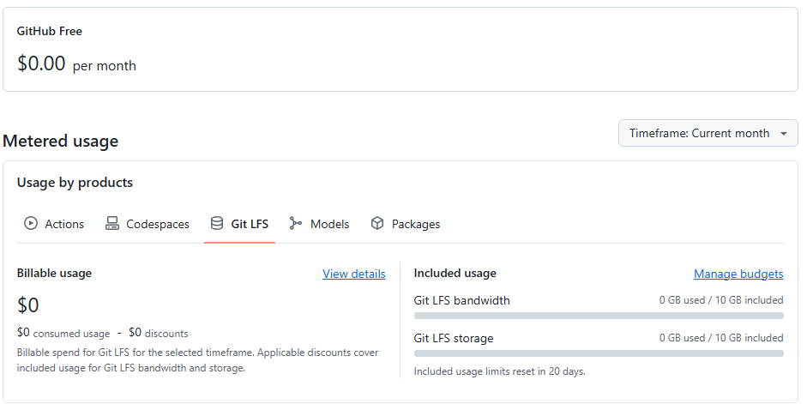This screenshot has width=807, height=404.
Task: Click the Git LFS storage usage bar
Action: tap(599, 353)
